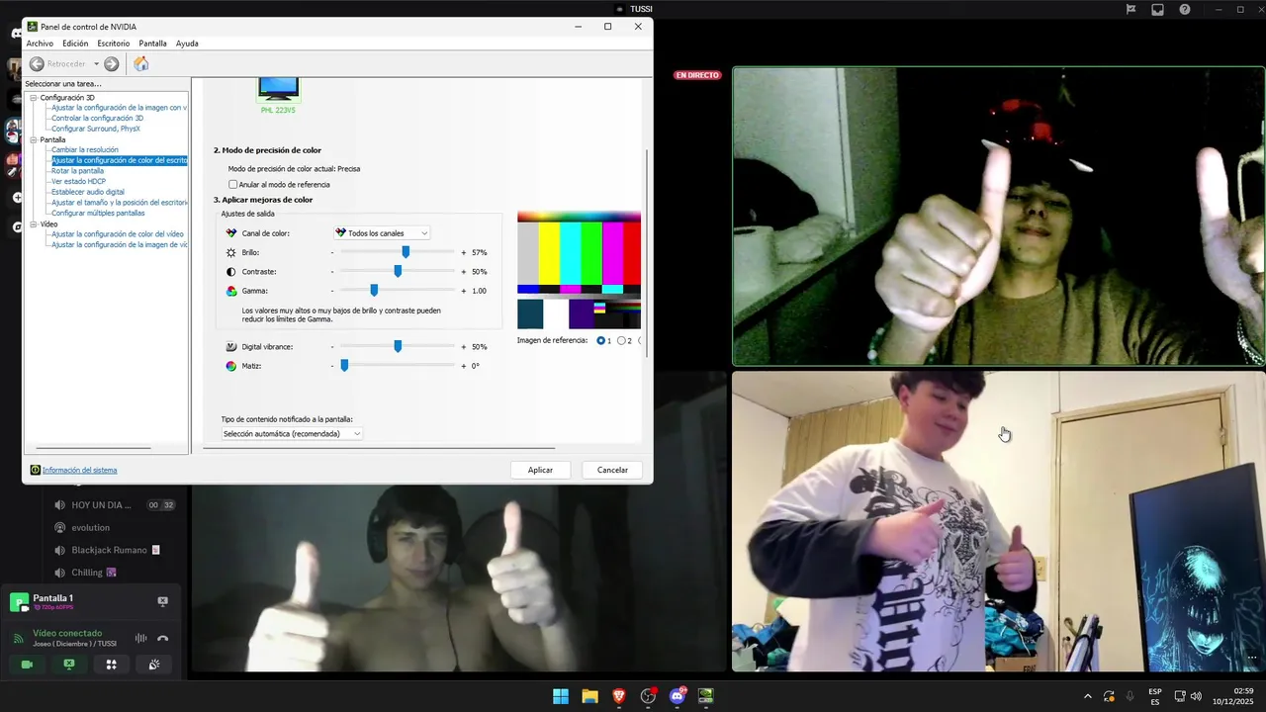Open Discord soundboard button
The image size is (1266, 712).
[x=154, y=665]
